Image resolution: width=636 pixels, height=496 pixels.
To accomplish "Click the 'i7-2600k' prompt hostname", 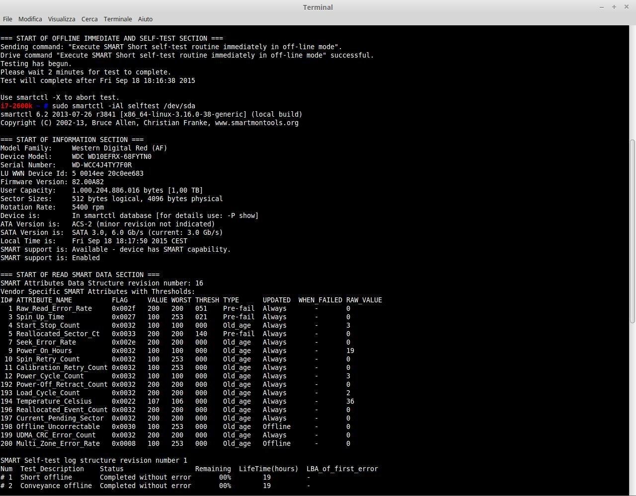I will pyautogui.click(x=16, y=106).
